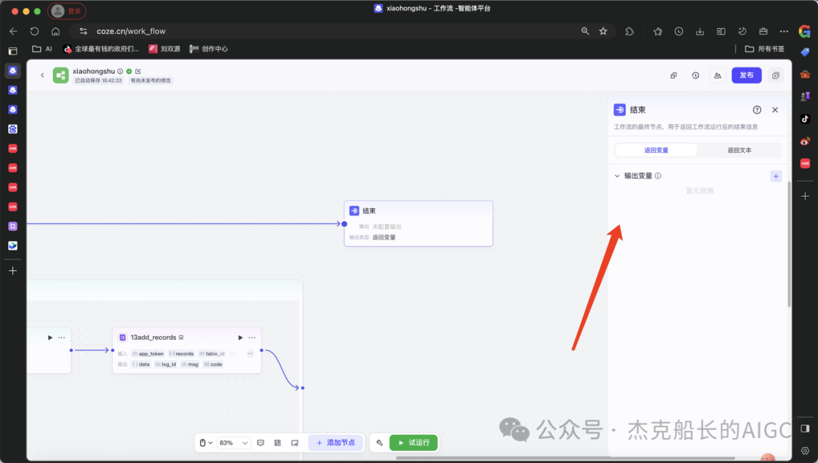Edit the xiaohongshu workflow name icon

tap(138, 71)
